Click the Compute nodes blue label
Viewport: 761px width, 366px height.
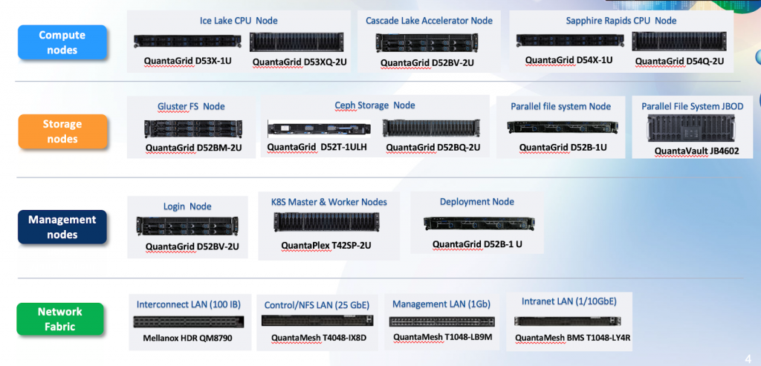[x=62, y=42]
